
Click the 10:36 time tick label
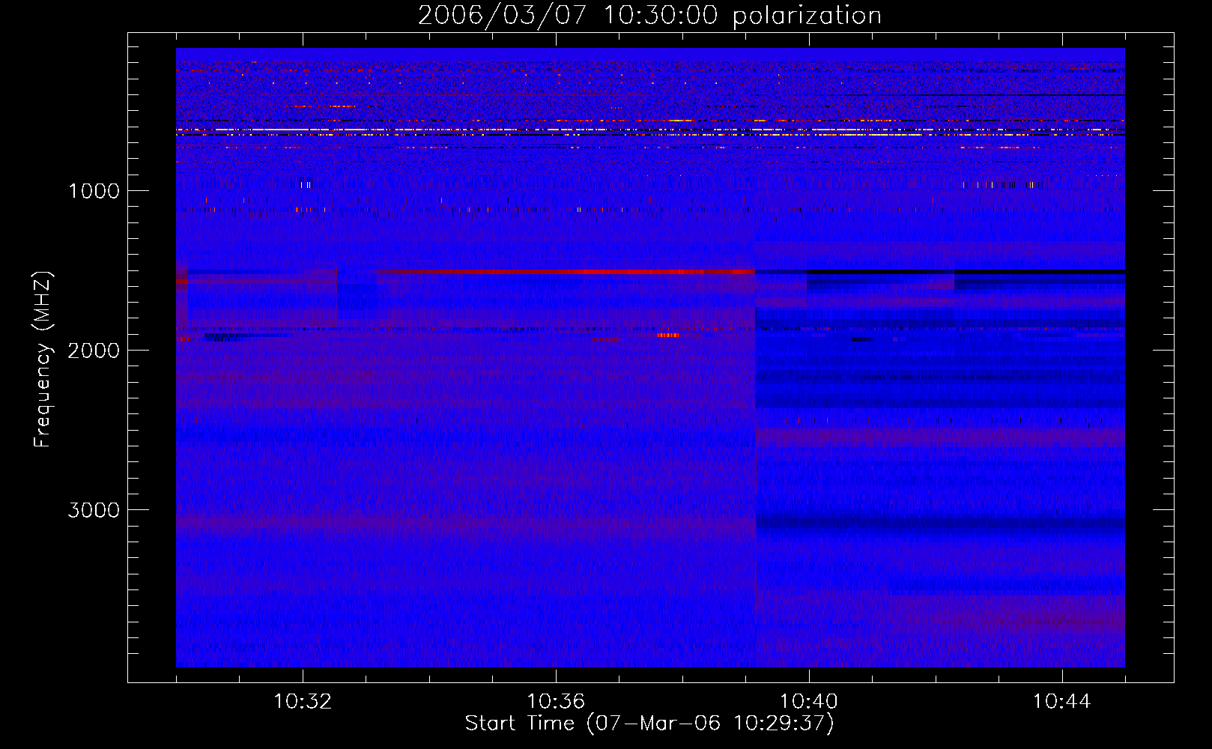point(556,702)
